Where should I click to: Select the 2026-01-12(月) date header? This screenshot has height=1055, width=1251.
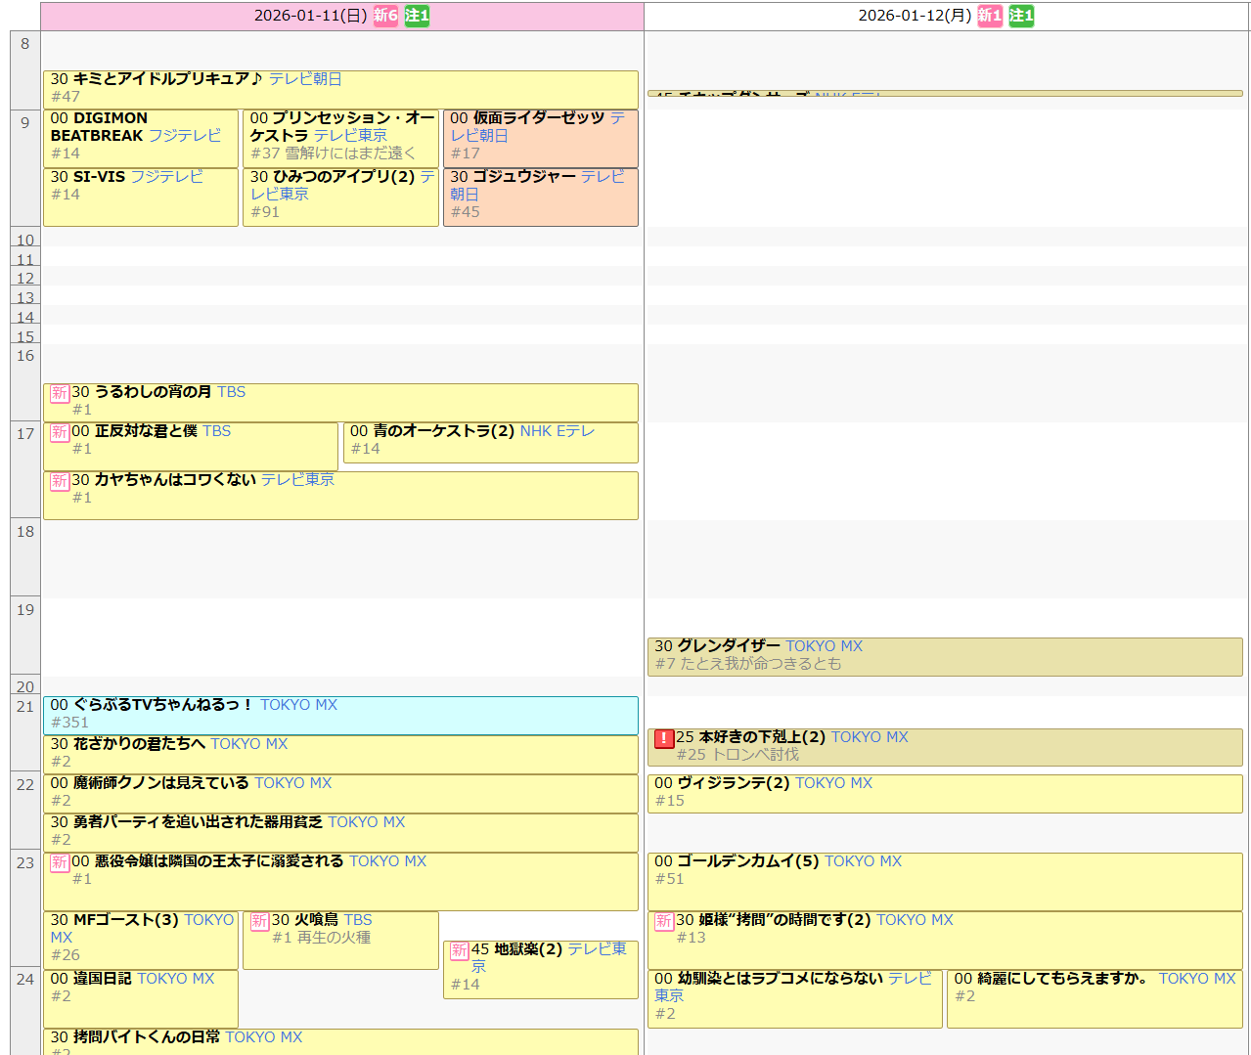coord(915,16)
